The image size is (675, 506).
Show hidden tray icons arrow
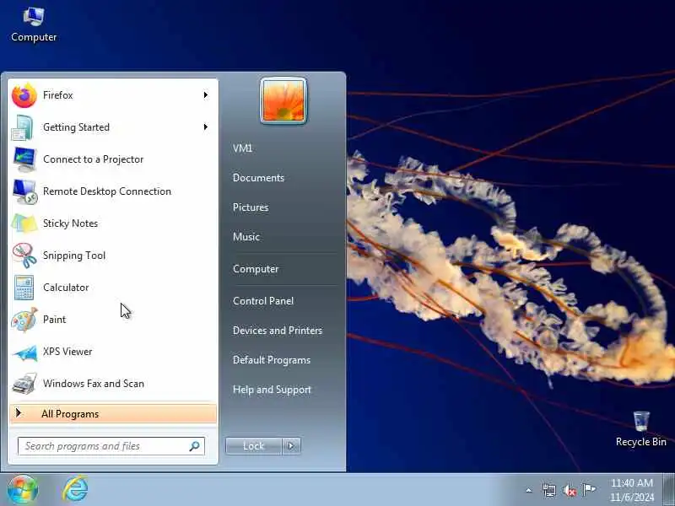[529, 490]
